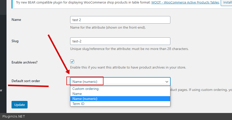Pick the highlighted 'Name (numeric)' option
The height and width of the screenshot is (120, 232).
85,99
